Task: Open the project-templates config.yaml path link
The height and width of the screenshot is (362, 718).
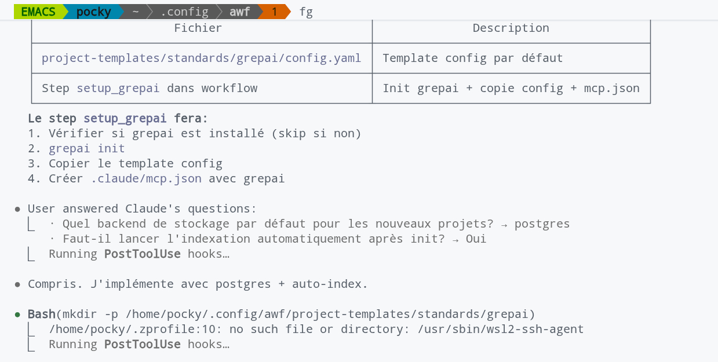Action: tap(201, 58)
